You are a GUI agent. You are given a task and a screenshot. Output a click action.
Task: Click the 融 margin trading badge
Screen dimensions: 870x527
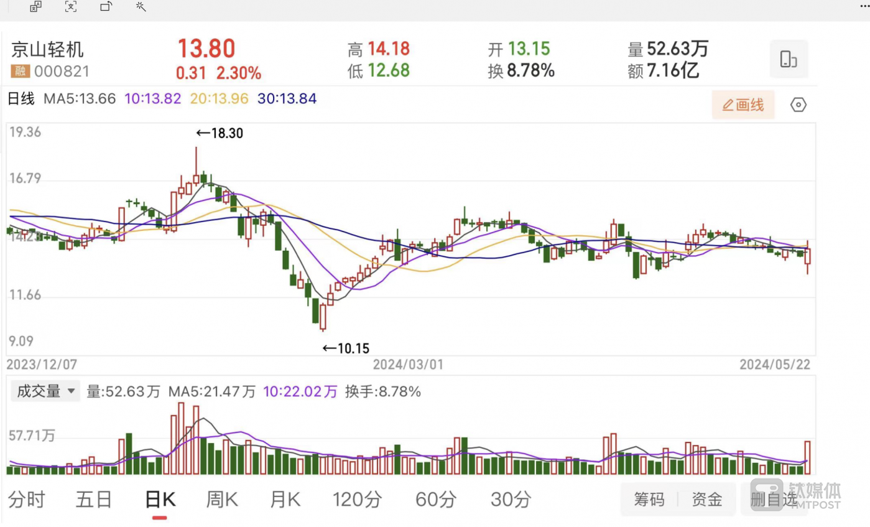[x=21, y=72]
